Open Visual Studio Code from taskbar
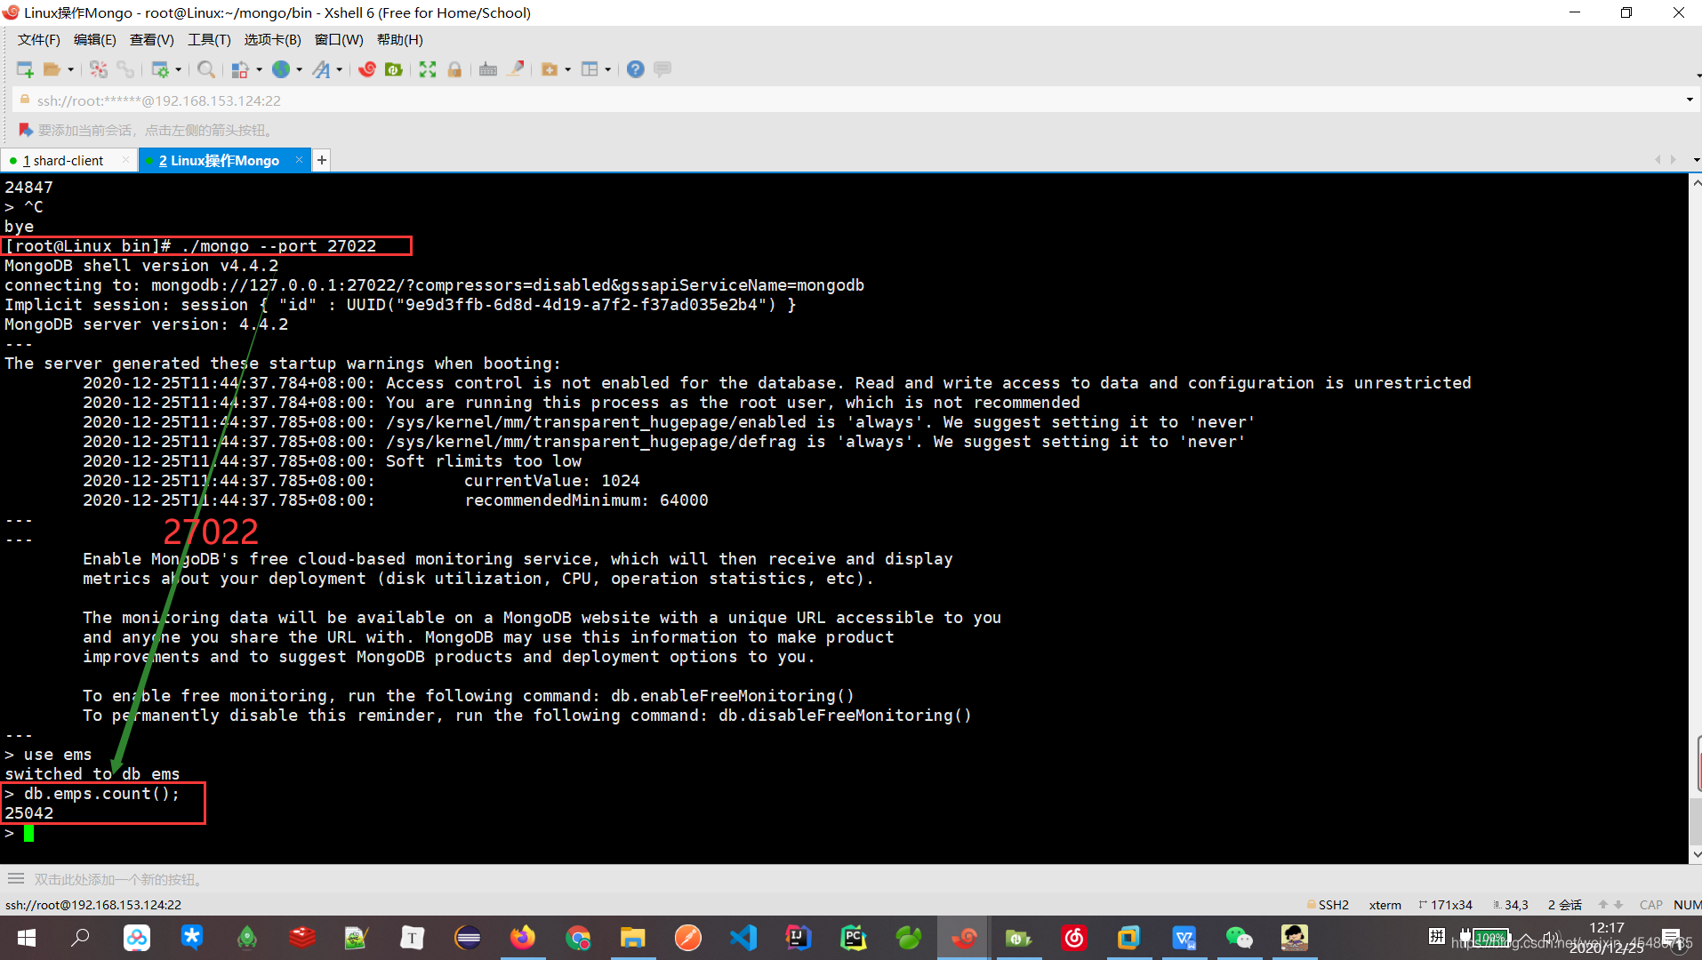 pyautogui.click(x=743, y=938)
